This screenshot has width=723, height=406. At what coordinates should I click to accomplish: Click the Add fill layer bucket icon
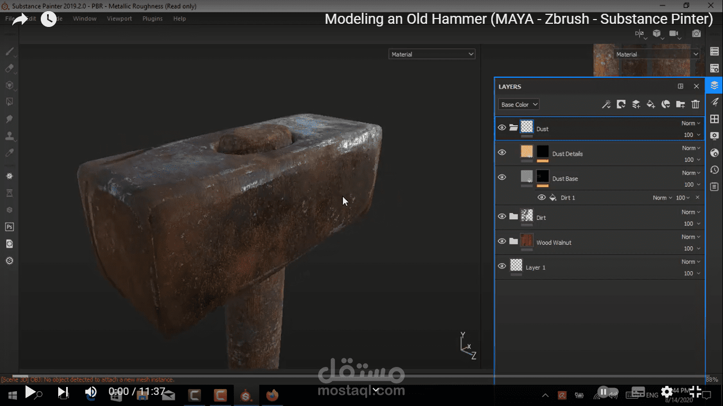point(651,104)
